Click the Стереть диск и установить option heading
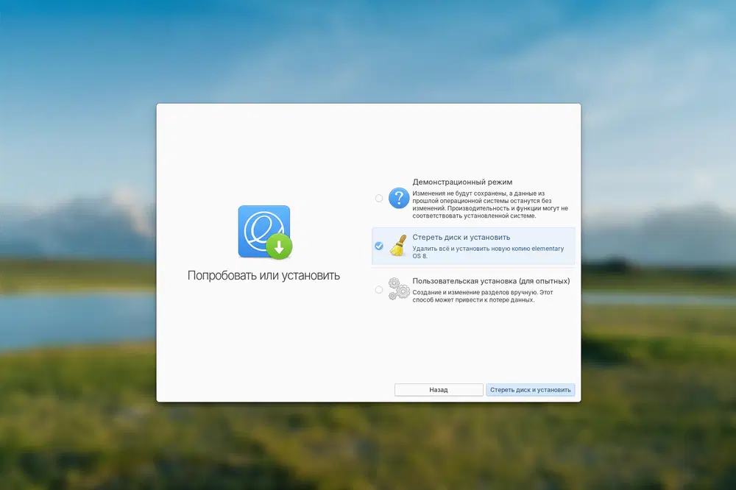This screenshot has height=490, width=736. point(461,238)
